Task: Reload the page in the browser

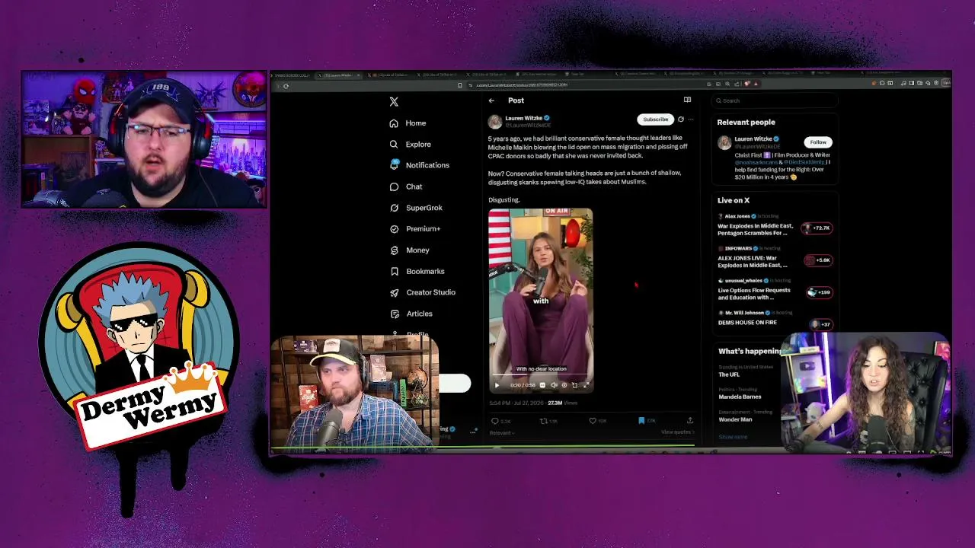Action: [286, 85]
